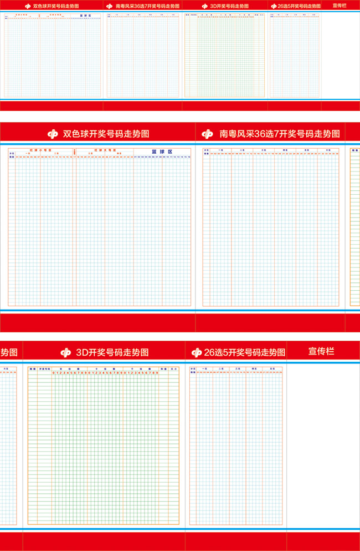Select top-strip title 南粤风采36选7开奖号码走势图
The width and height of the screenshot is (360, 551).
tap(147, 6)
